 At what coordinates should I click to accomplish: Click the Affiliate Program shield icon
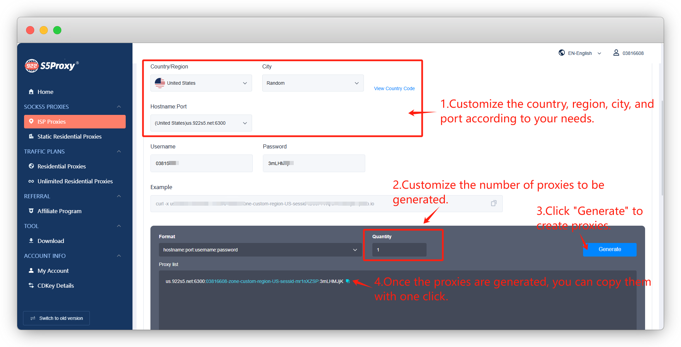tap(32, 211)
